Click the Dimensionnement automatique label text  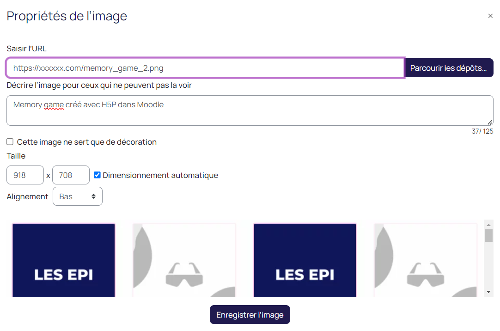click(x=160, y=175)
